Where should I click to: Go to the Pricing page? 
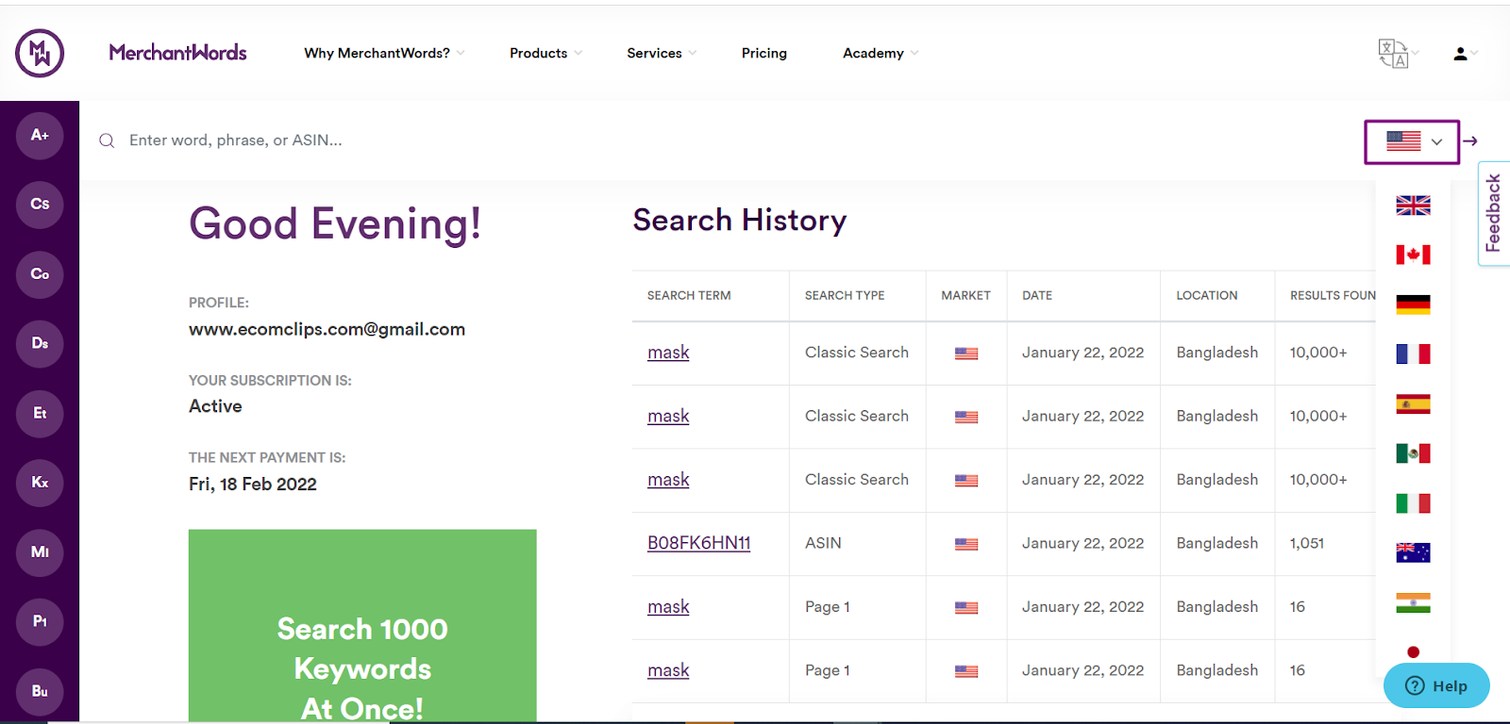click(x=764, y=54)
